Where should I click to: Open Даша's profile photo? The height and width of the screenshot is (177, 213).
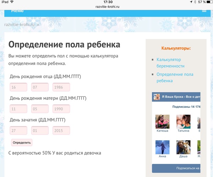[x=184, y=147]
